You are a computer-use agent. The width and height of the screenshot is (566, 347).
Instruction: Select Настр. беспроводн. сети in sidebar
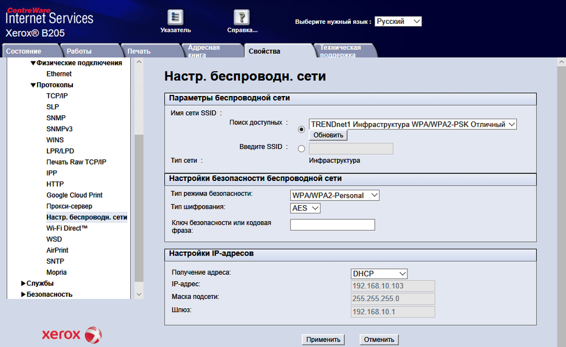[x=87, y=217]
